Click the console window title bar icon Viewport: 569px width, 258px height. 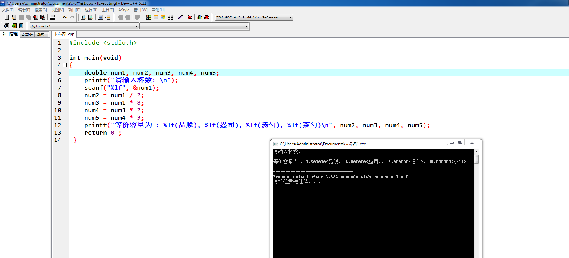click(x=275, y=144)
